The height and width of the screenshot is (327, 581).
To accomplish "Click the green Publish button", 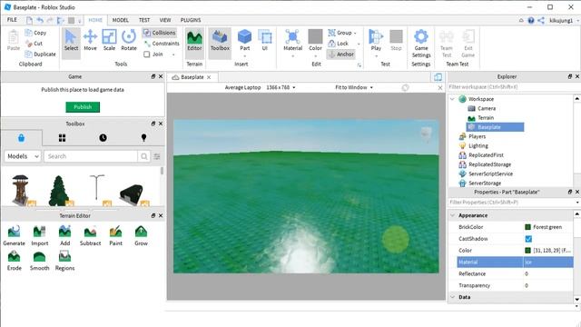I will tap(83, 107).
